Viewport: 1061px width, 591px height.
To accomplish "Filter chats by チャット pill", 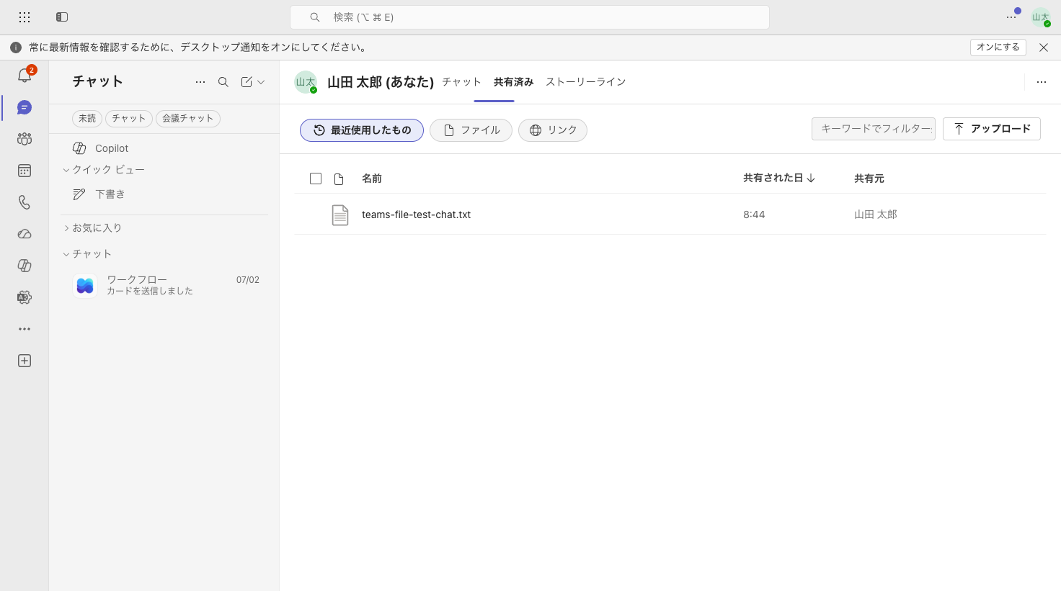I will click(129, 118).
